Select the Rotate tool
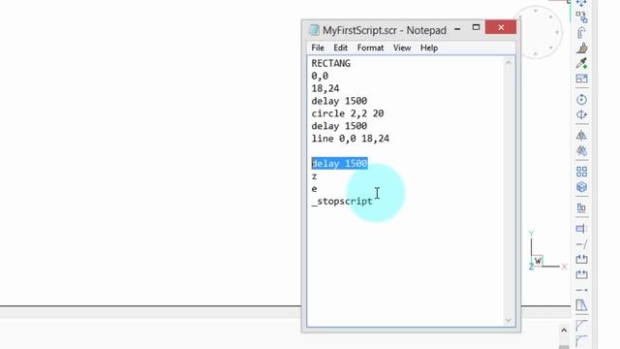Image resolution: width=620 pixels, height=349 pixels. click(x=581, y=99)
